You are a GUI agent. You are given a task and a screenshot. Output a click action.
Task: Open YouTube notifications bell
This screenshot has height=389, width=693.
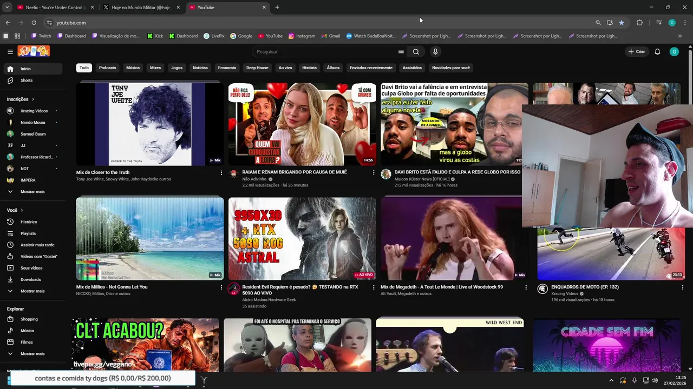tap(657, 52)
